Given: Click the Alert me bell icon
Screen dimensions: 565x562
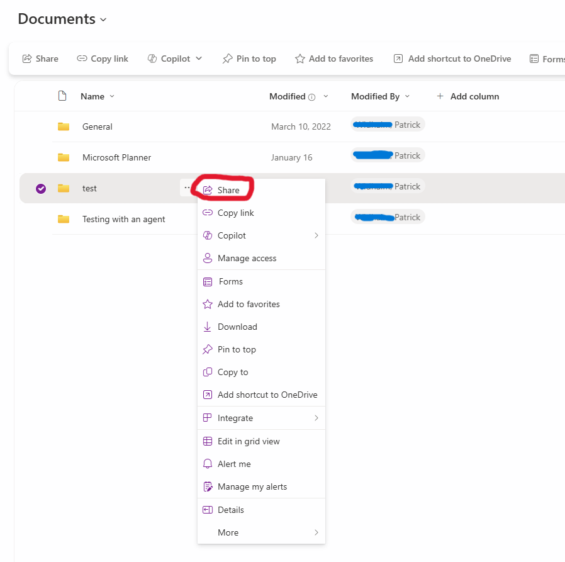Looking at the screenshot, I should [x=208, y=464].
